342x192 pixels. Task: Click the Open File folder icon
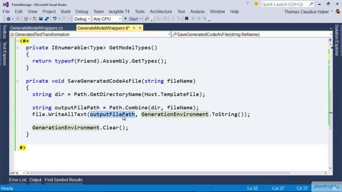coord(35,19)
